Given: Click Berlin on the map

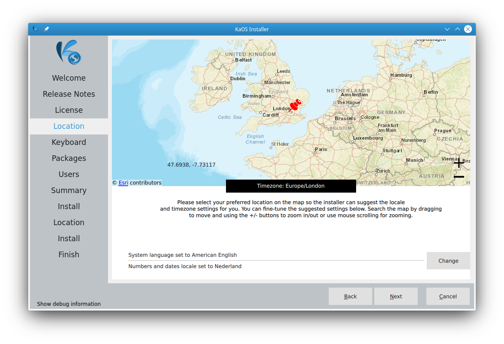Looking at the screenshot, I should coord(431,92).
